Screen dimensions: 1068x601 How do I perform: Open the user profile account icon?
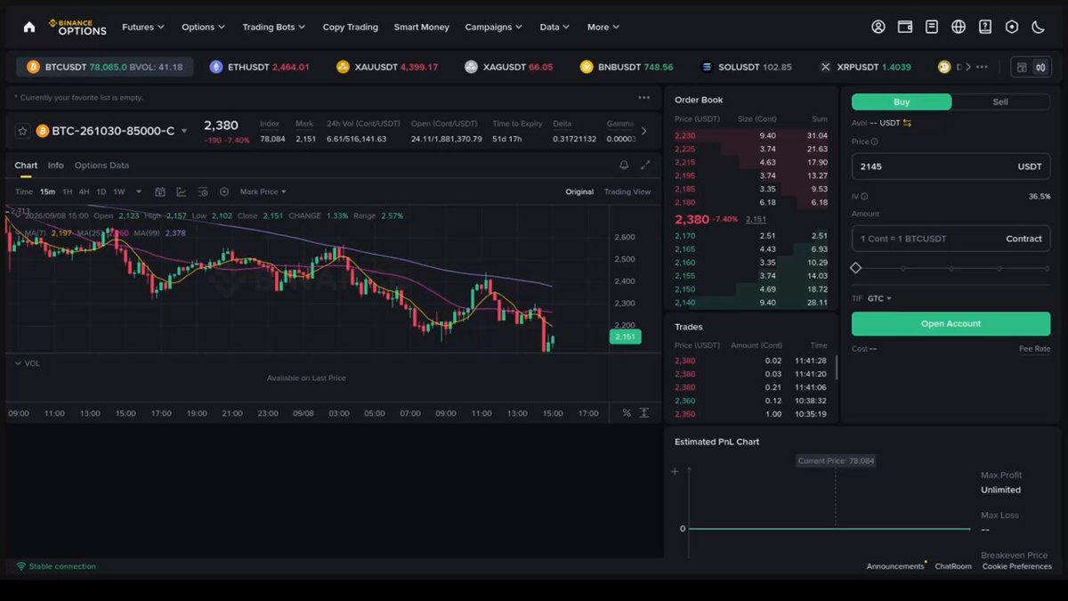(878, 27)
